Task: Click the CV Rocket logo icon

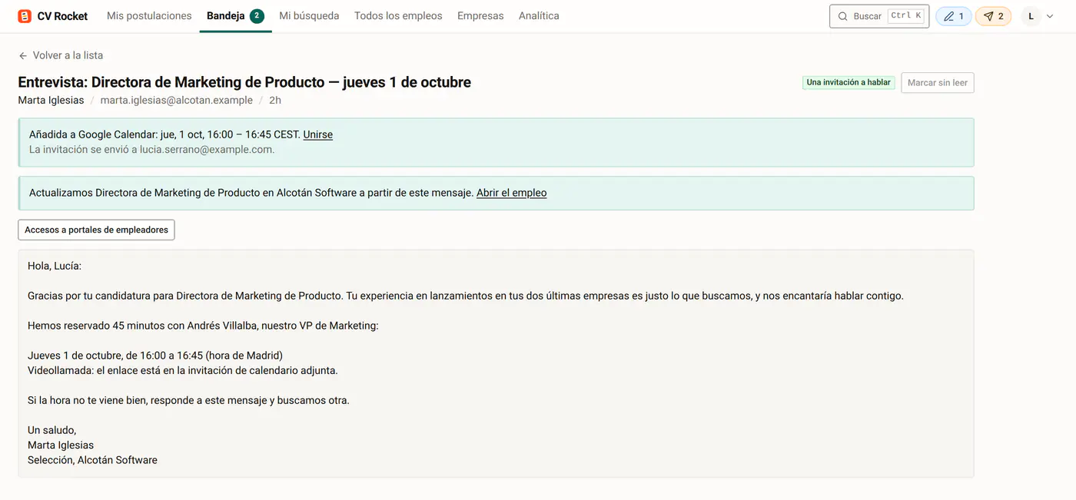Action: point(25,16)
